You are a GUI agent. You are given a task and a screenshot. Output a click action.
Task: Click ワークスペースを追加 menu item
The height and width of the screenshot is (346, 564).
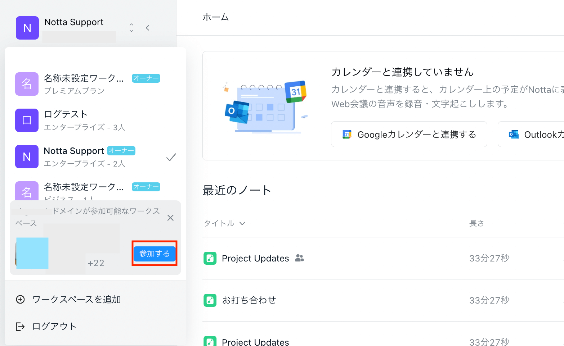(x=68, y=299)
